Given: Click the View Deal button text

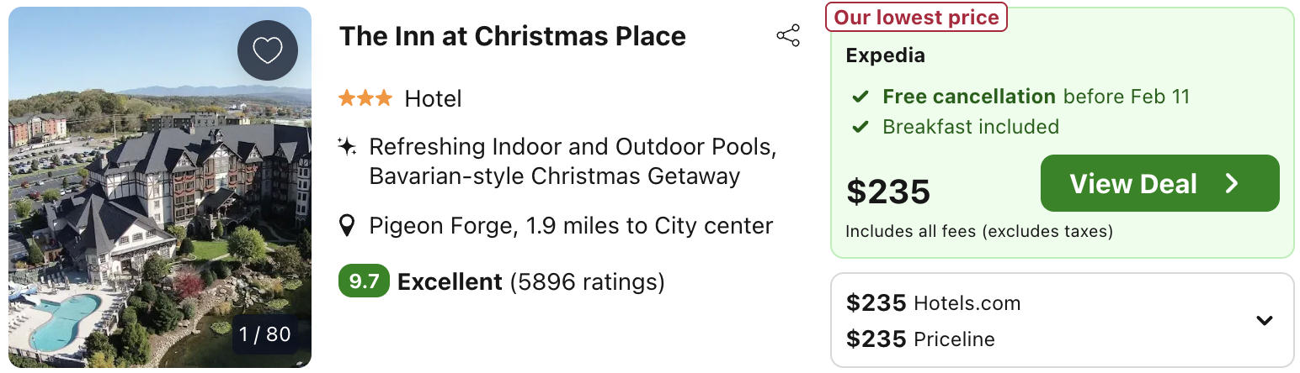Looking at the screenshot, I should pyautogui.click(x=1132, y=184).
